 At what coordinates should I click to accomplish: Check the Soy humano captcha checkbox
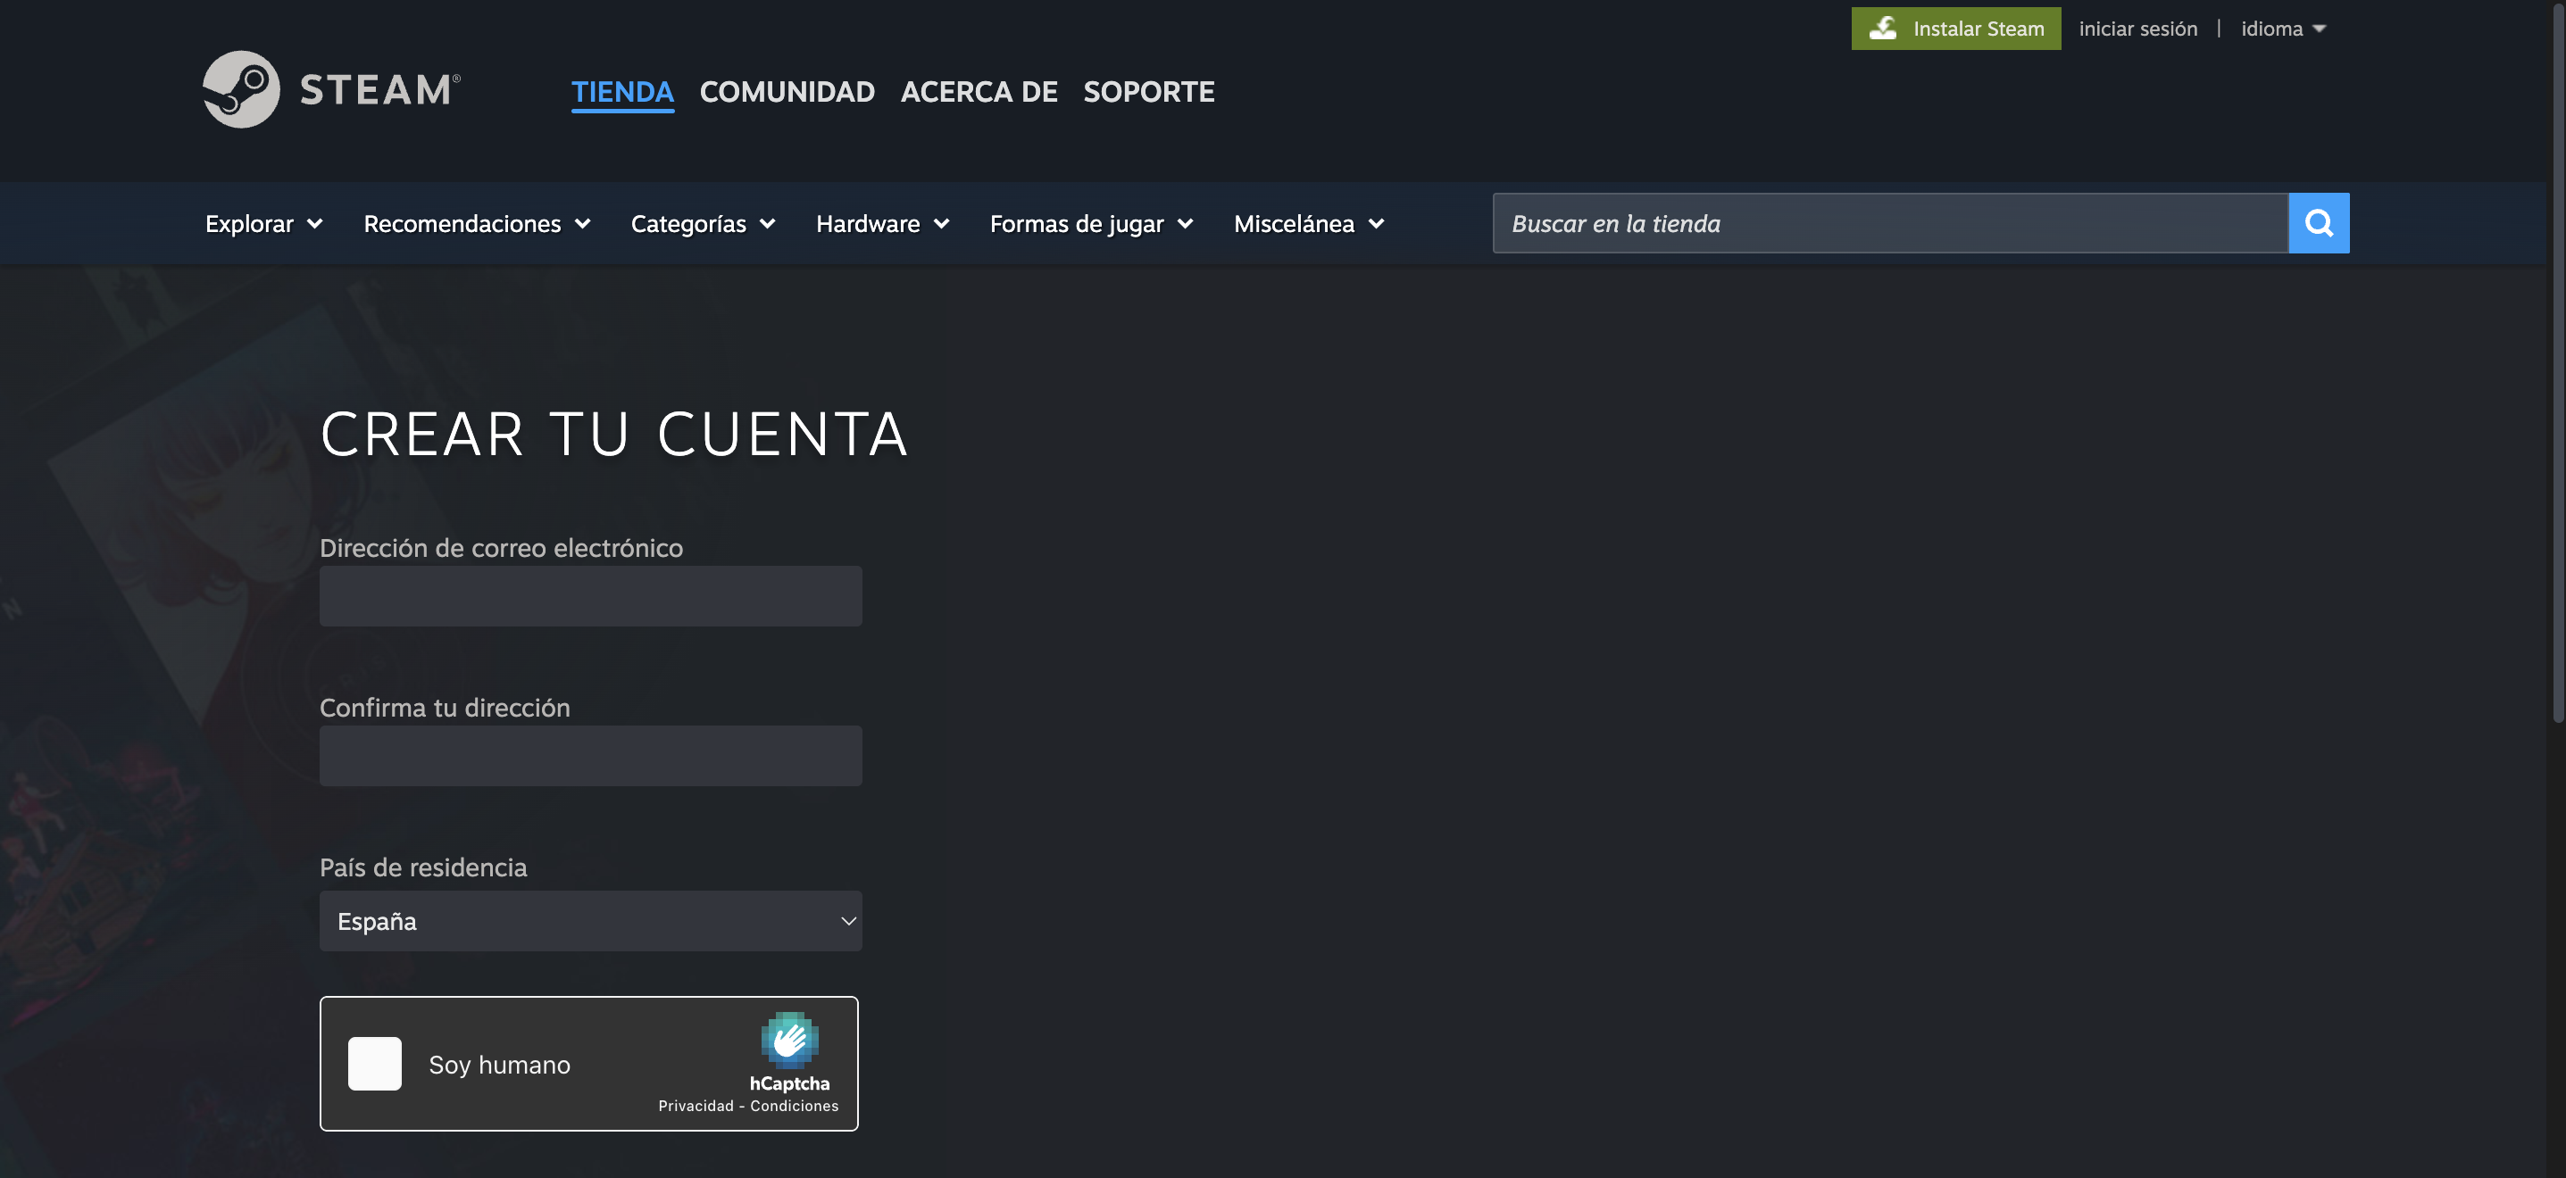[374, 1064]
